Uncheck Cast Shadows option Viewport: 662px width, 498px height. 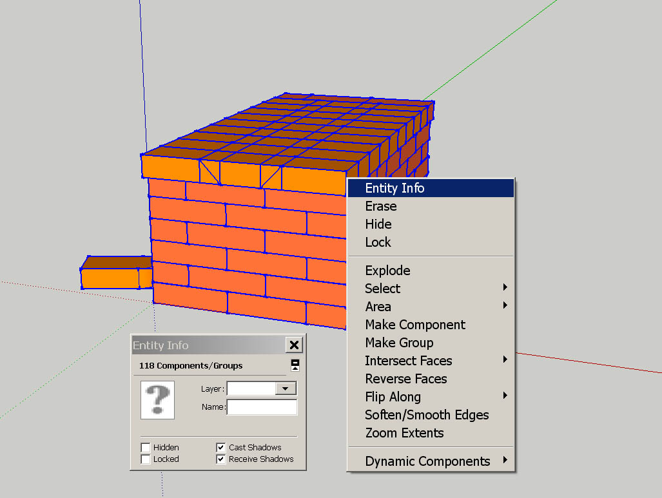tap(221, 447)
